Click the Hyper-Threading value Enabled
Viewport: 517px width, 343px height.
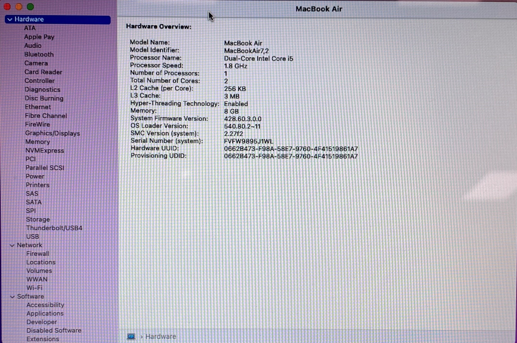tap(236, 104)
